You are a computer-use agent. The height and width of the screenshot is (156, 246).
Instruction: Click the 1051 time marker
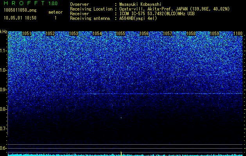tap(27, 34)
